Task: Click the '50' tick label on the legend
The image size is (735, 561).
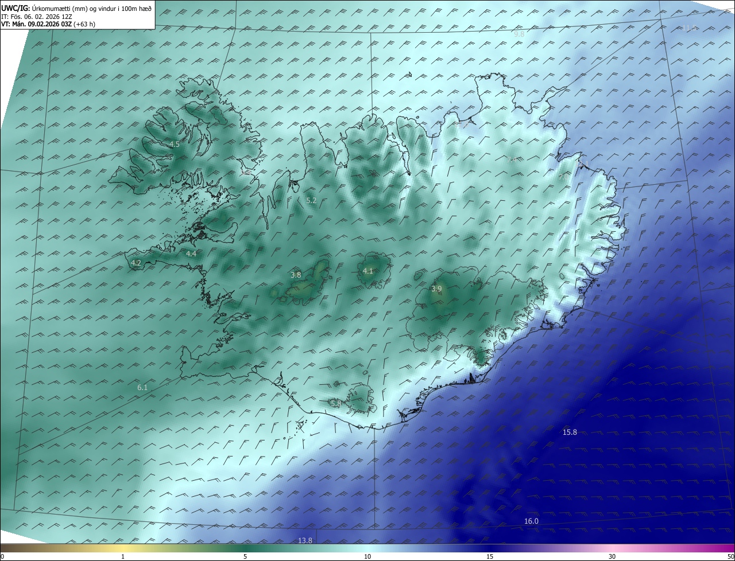Action: pyautogui.click(x=730, y=557)
